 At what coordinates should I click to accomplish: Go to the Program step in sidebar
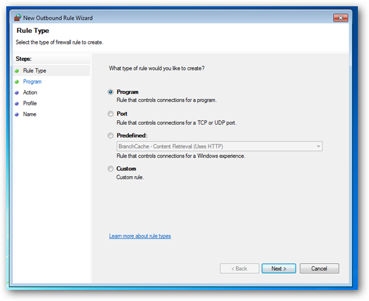click(x=32, y=82)
